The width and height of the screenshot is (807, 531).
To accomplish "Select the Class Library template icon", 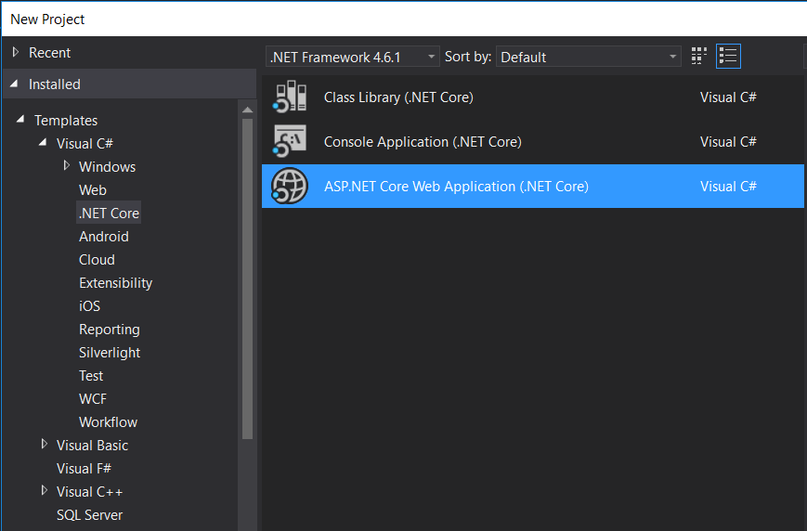I will click(290, 97).
